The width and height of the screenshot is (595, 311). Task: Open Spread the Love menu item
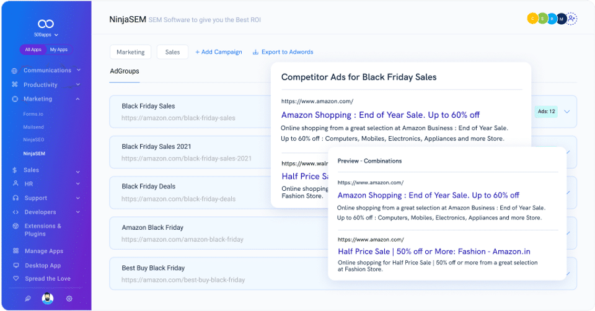pyautogui.click(x=48, y=278)
